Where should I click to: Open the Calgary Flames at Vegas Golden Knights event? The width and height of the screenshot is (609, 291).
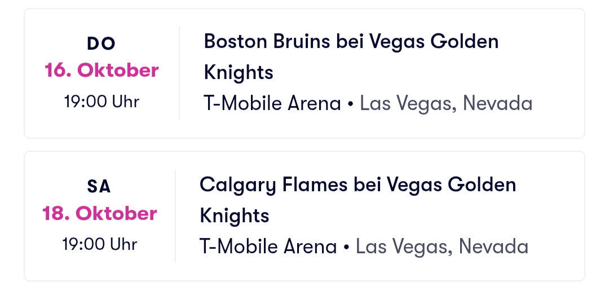pyautogui.click(x=358, y=185)
